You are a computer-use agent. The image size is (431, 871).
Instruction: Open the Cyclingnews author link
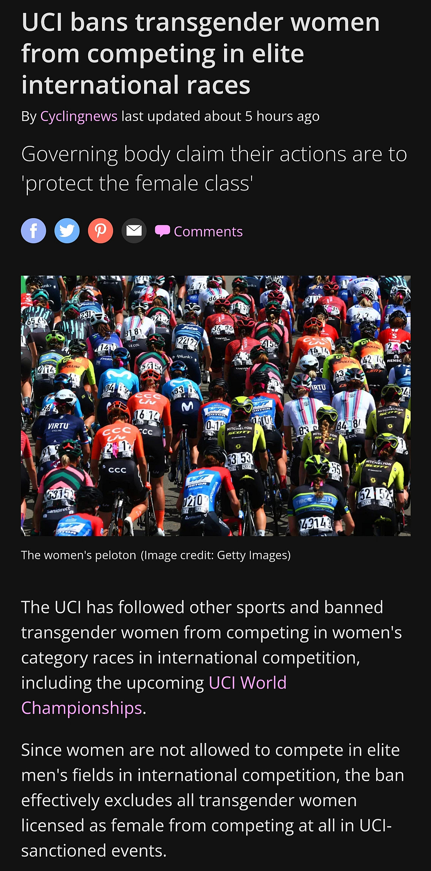click(79, 116)
